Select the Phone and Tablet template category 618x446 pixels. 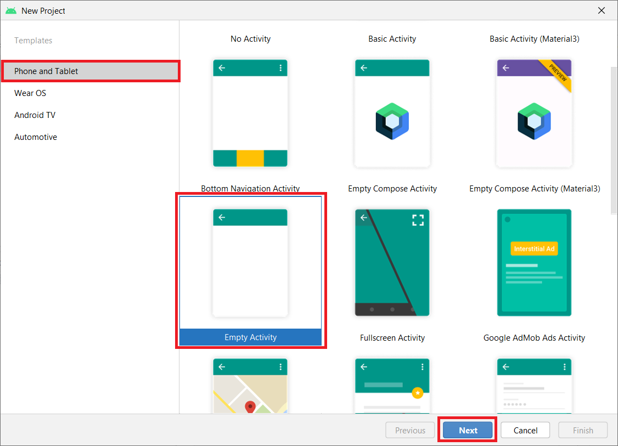point(91,71)
